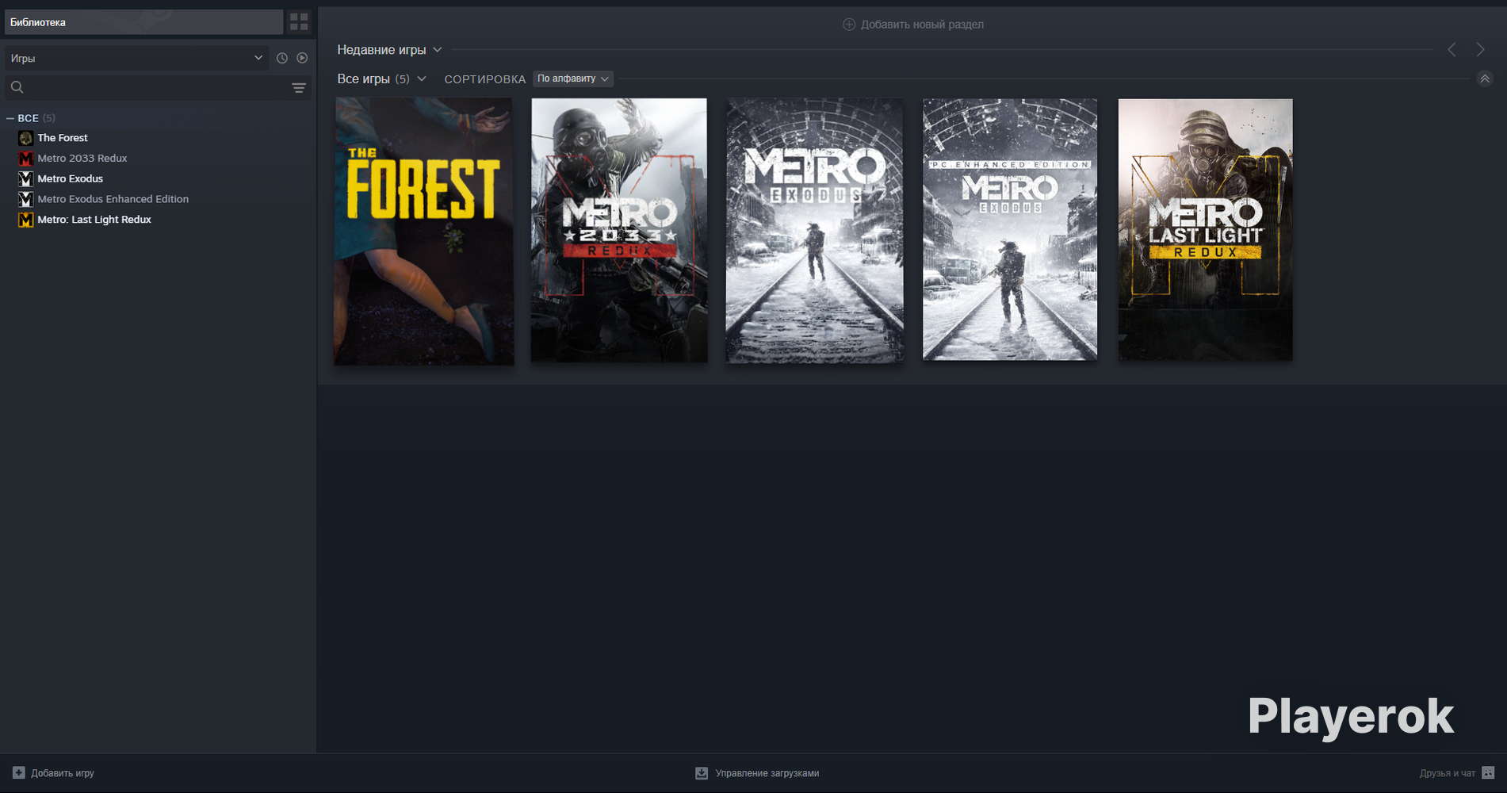Click Metro Exodus sidebar icon
The image size is (1507, 793).
(x=25, y=179)
